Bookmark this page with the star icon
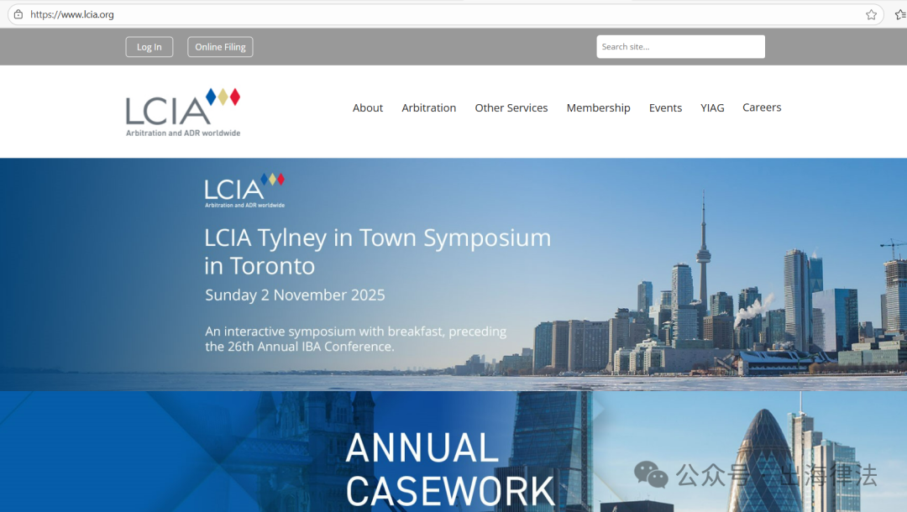The image size is (907, 512). [871, 14]
